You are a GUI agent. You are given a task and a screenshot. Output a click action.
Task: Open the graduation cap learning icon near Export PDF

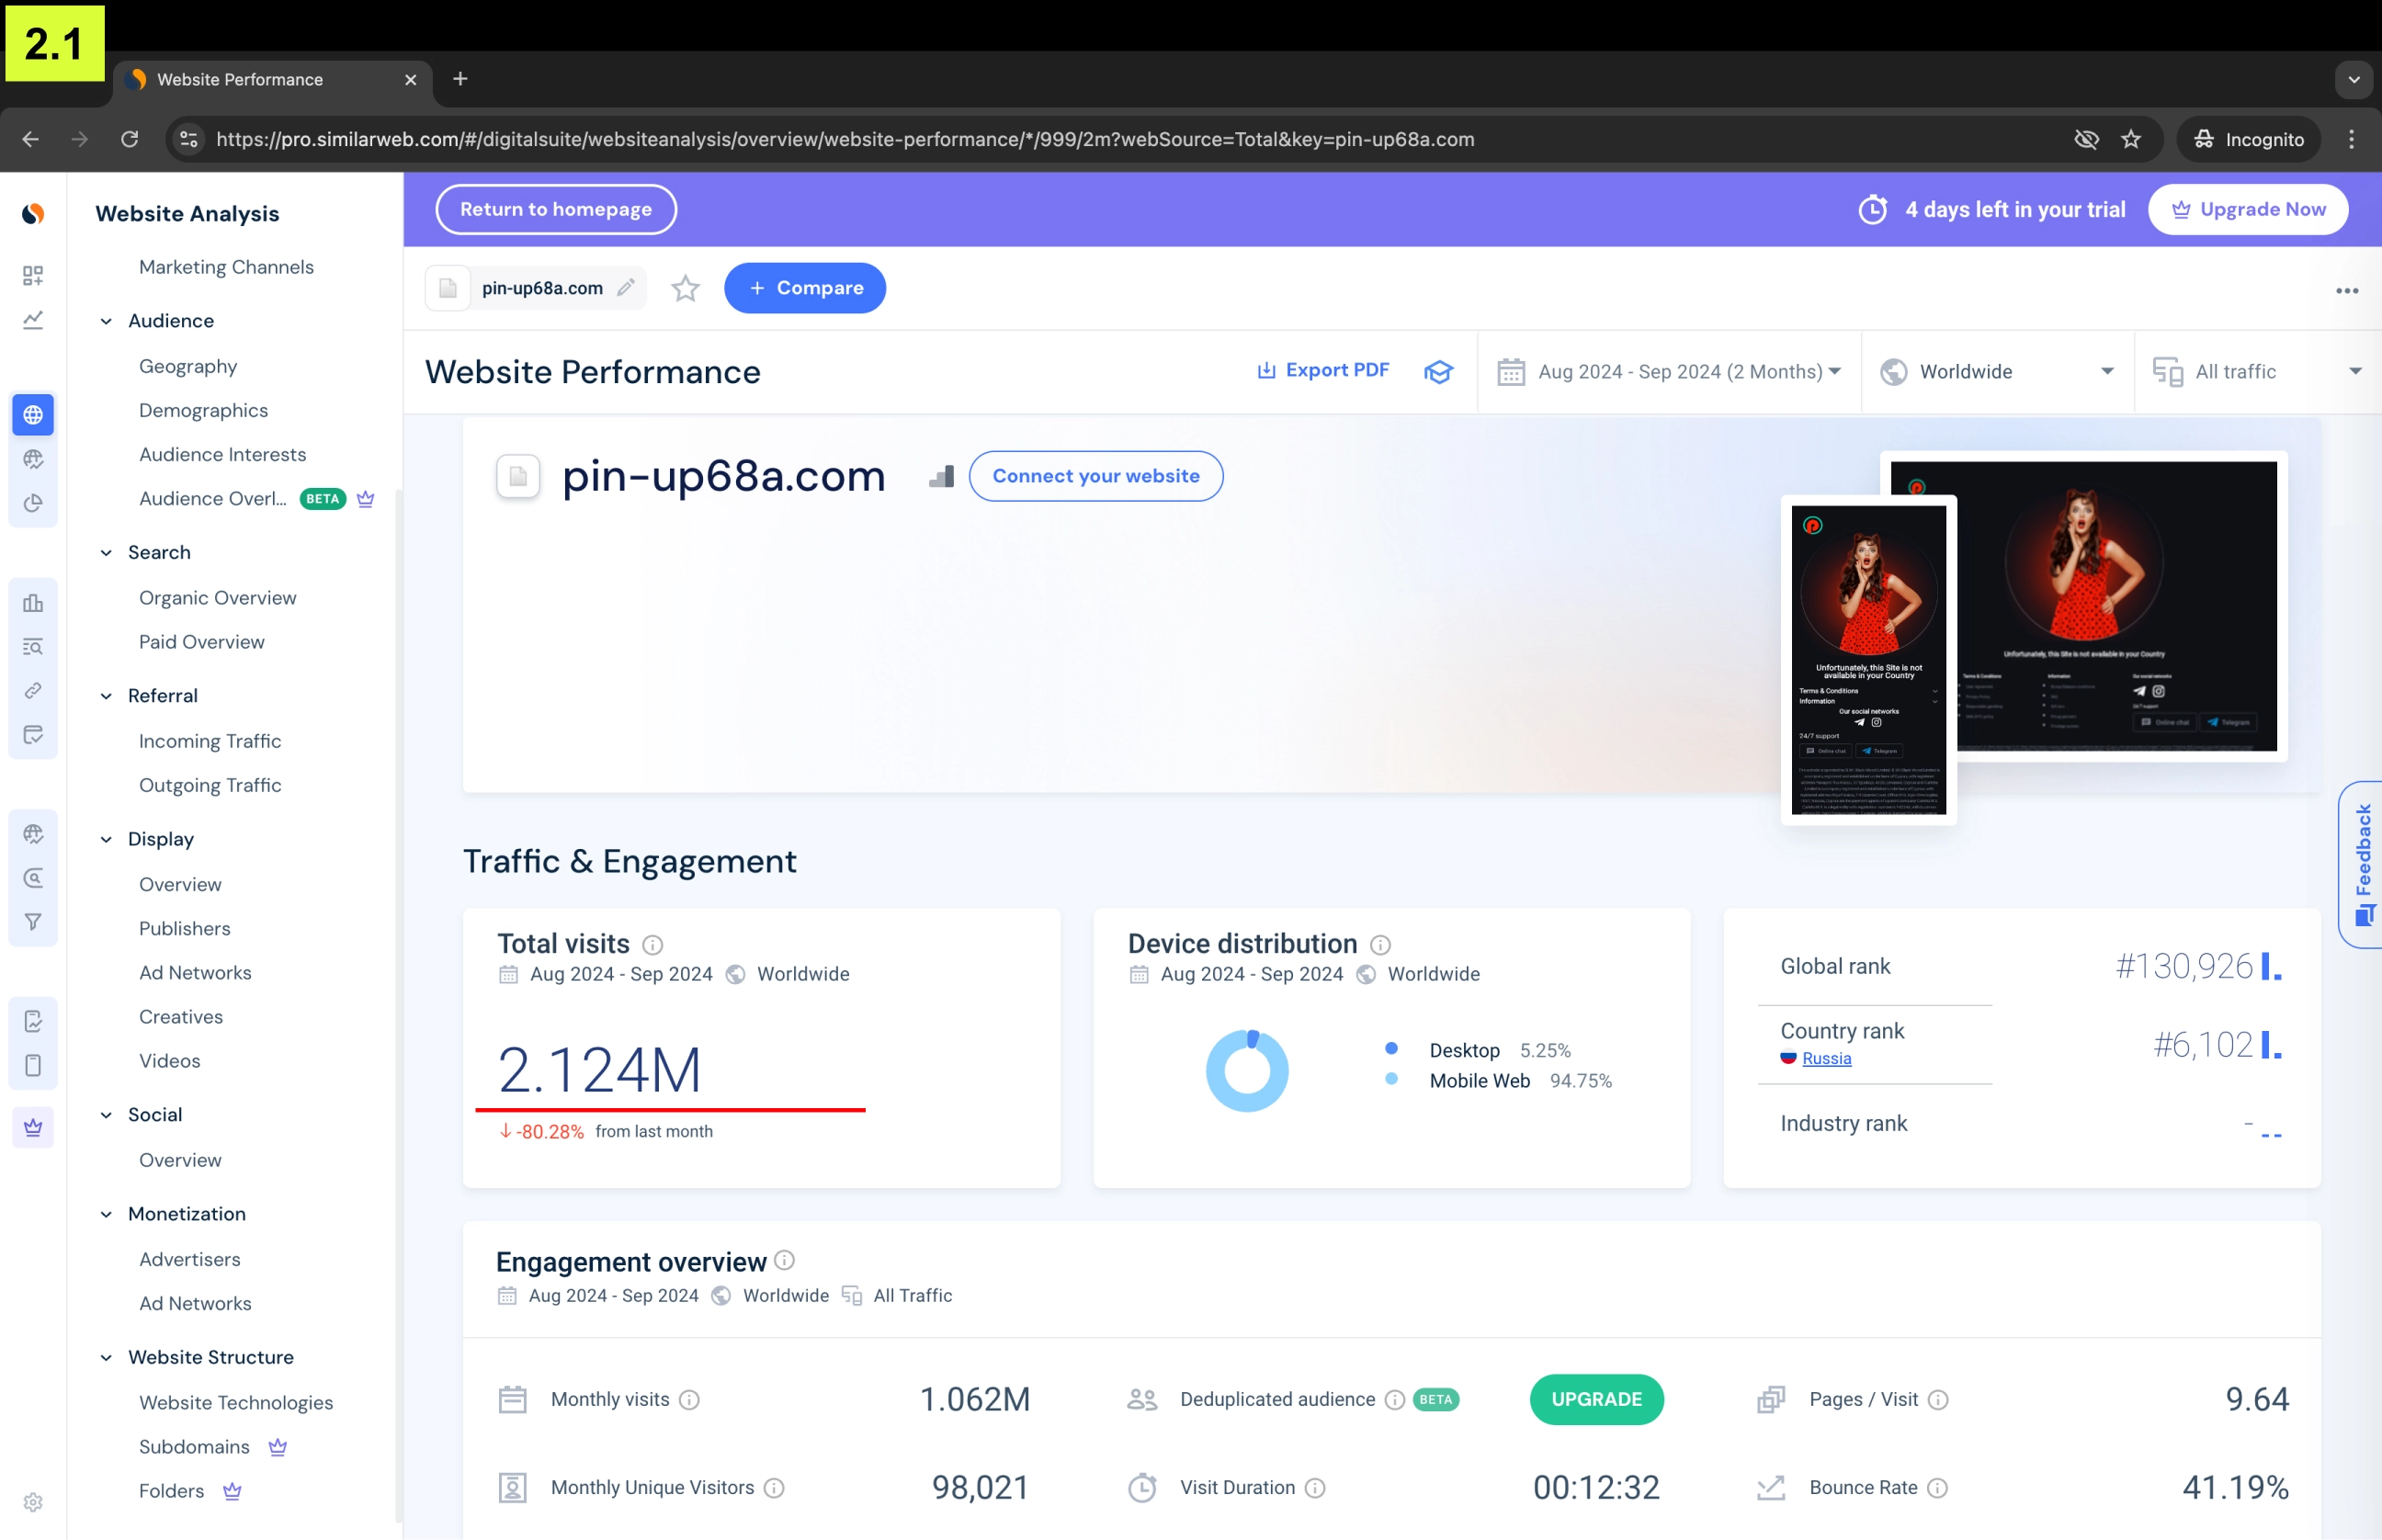(x=1438, y=371)
